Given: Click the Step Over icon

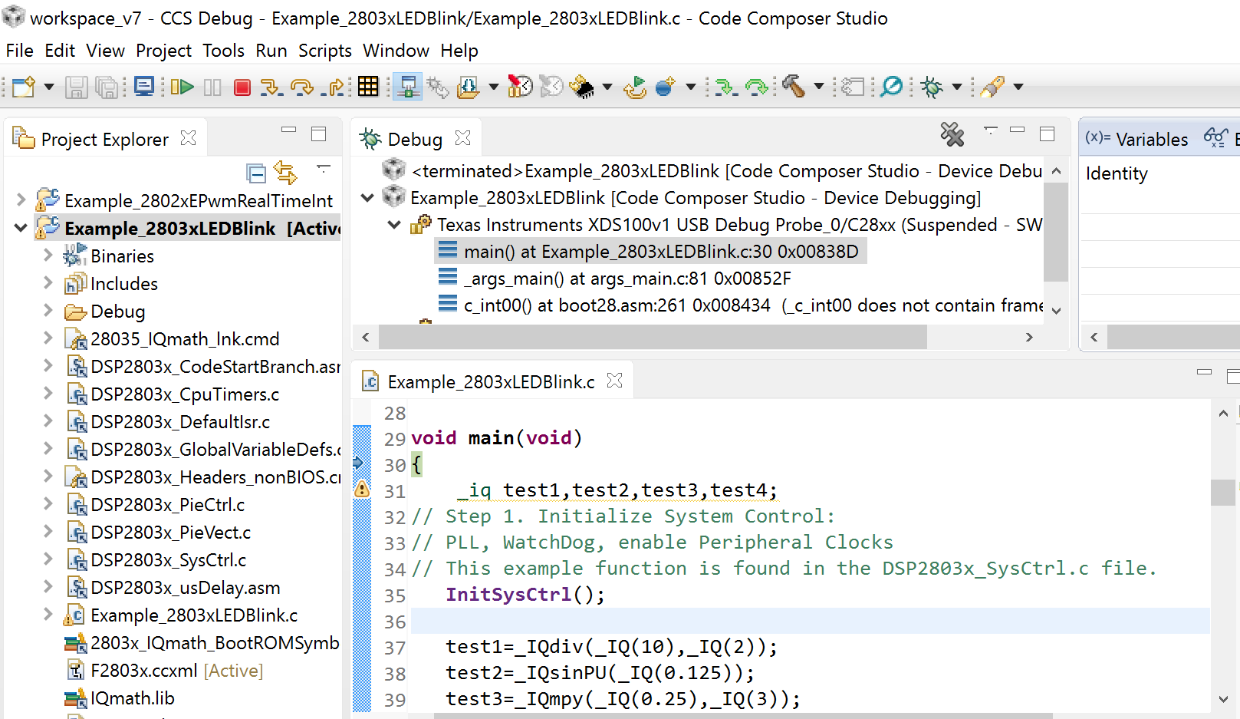Looking at the screenshot, I should [302, 87].
